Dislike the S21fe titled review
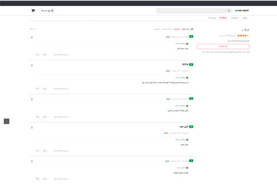Image resolution: width=277 pixels, height=184 pixels. 37,89
